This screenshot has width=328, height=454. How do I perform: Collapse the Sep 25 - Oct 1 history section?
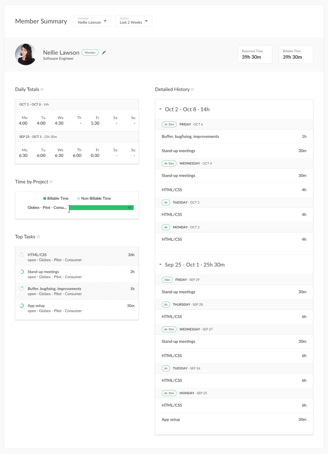160,264
